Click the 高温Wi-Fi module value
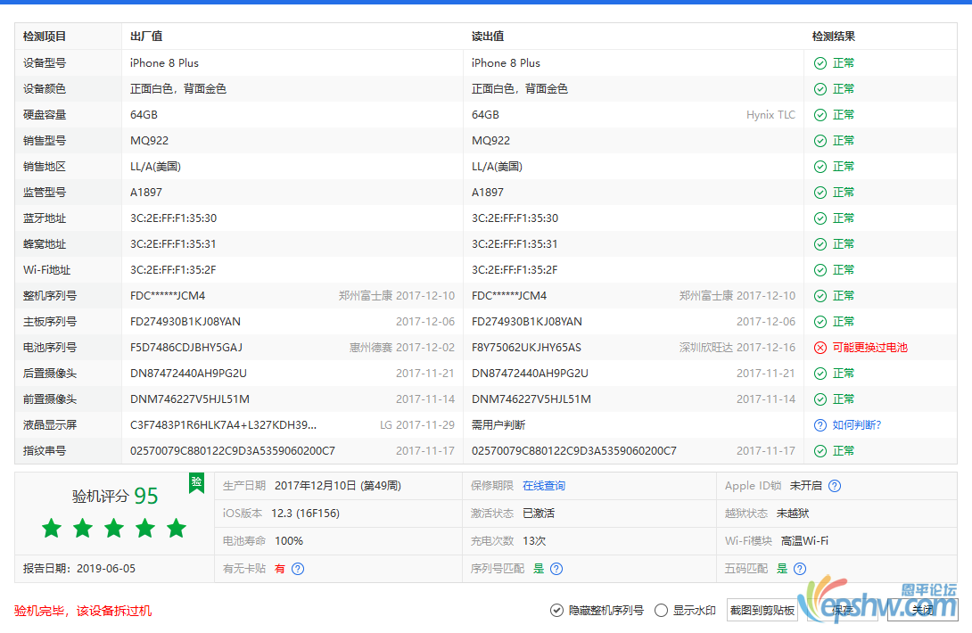The width and height of the screenshot is (972, 633). point(804,541)
